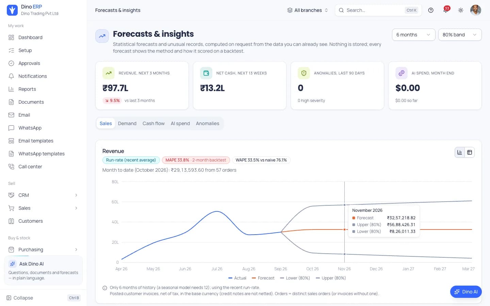490x306 pixels.
Task: Go to Dashboard in sidebar
Action: [43, 37]
